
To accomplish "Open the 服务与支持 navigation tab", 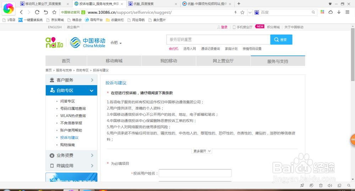I will [278, 61].
